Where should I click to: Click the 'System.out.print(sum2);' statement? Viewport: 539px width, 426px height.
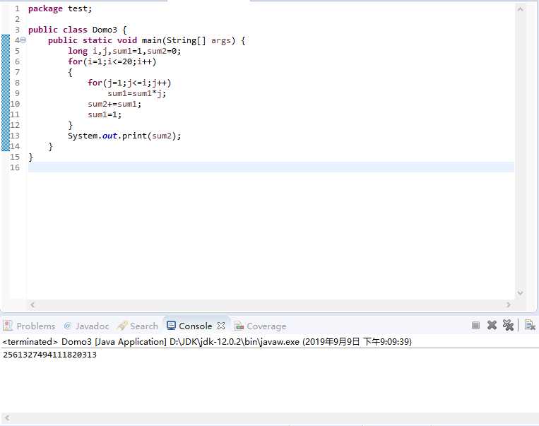(x=124, y=136)
